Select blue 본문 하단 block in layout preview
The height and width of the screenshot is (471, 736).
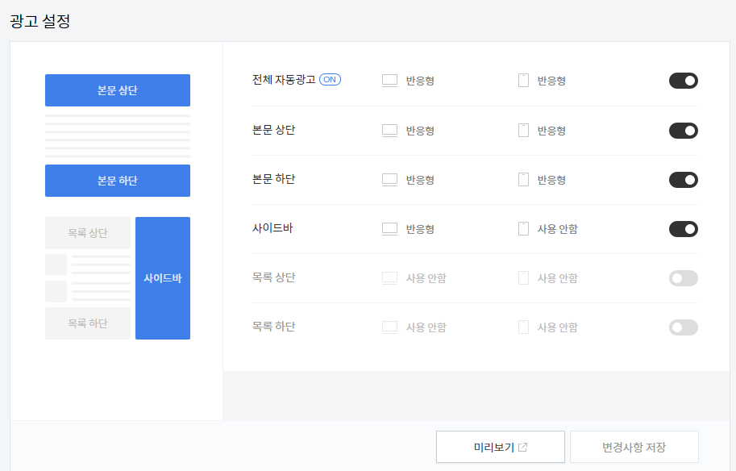click(118, 181)
